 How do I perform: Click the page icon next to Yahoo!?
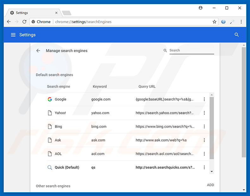click(x=50, y=113)
